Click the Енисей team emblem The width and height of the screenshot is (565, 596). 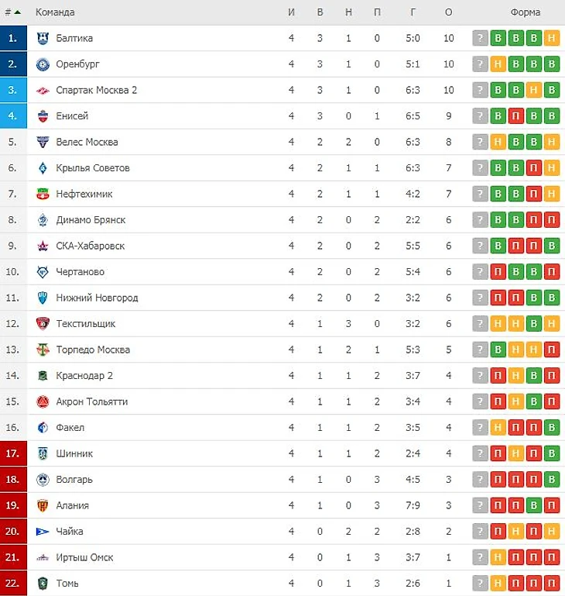coord(43,116)
